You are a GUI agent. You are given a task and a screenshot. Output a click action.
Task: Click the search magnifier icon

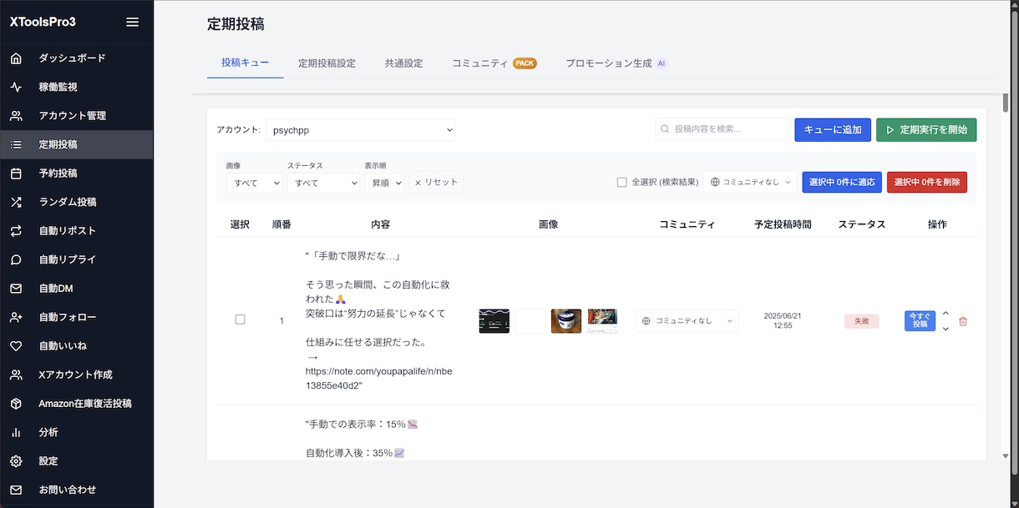(666, 129)
